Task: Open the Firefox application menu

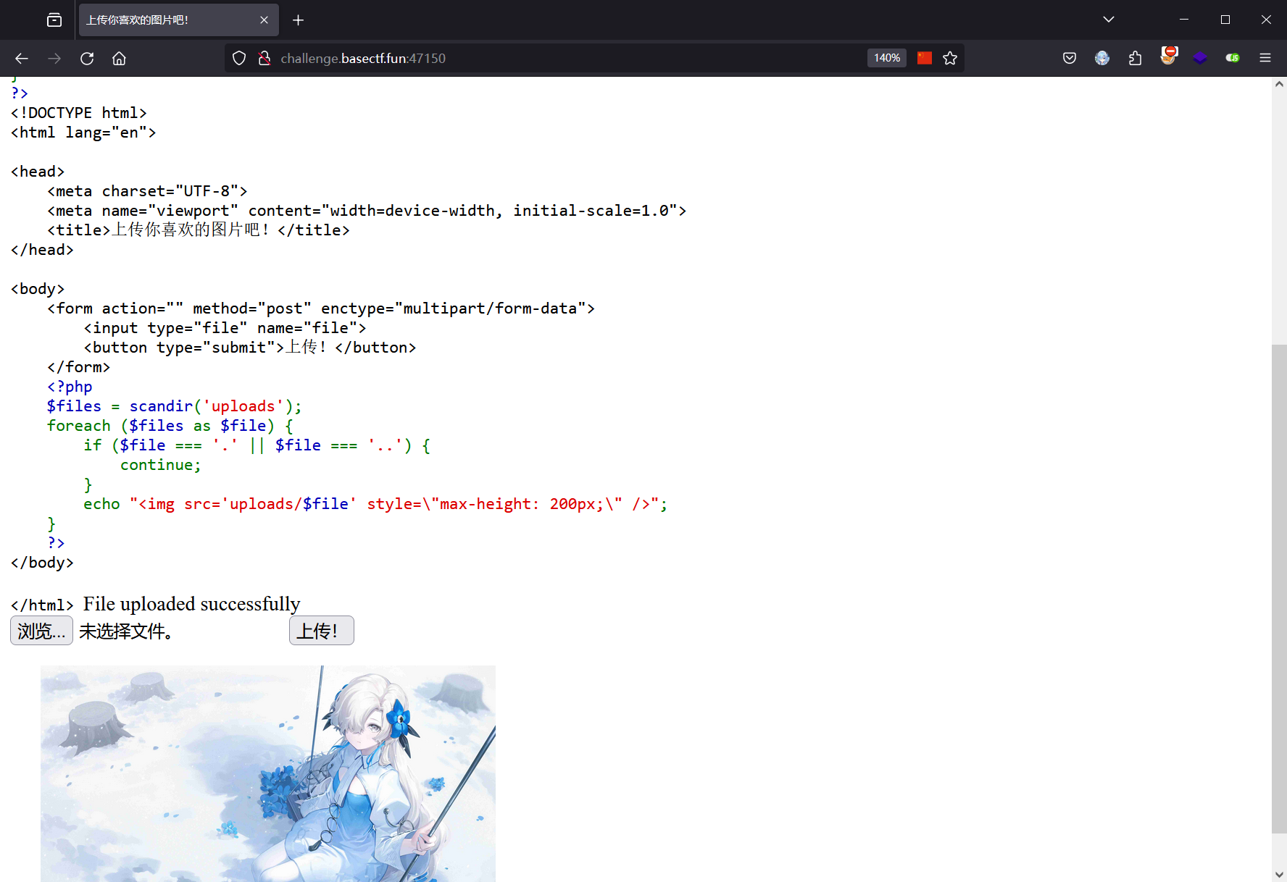Action: [x=1265, y=58]
